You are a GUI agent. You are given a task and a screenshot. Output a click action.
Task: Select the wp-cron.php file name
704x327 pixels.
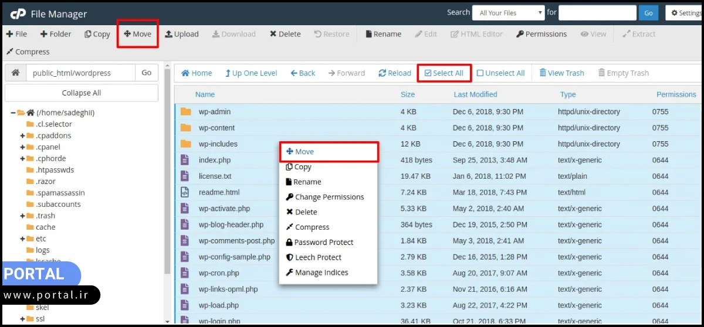point(219,273)
